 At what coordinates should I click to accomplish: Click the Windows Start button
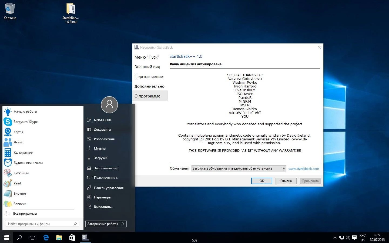(6, 238)
